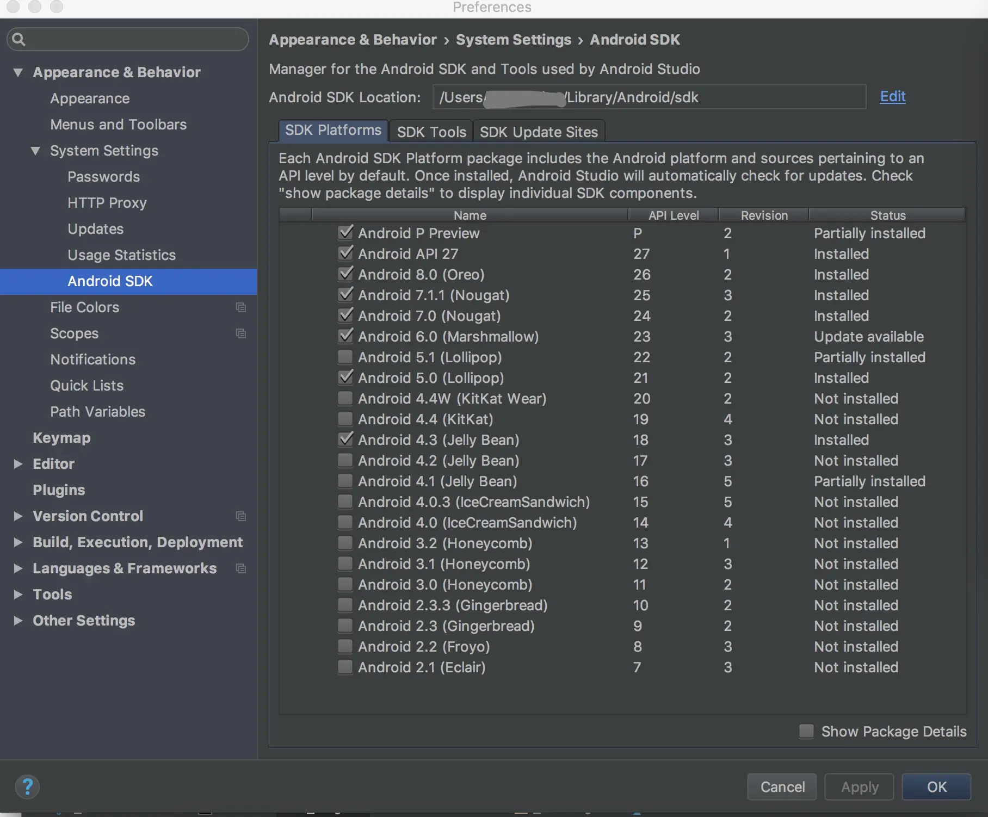Select Passwords under System Settings
The width and height of the screenshot is (988, 817).
[x=103, y=177]
